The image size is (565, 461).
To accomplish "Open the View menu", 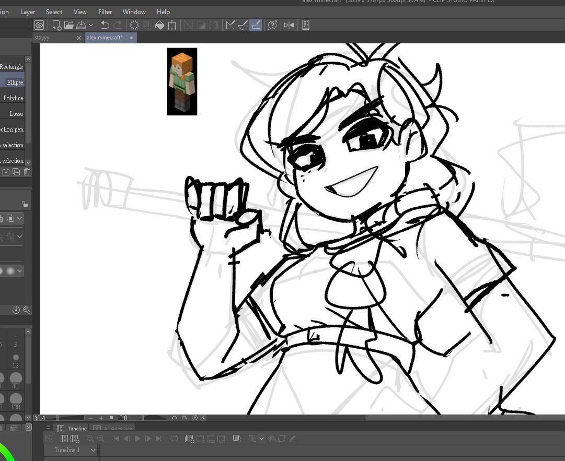I will (x=80, y=12).
